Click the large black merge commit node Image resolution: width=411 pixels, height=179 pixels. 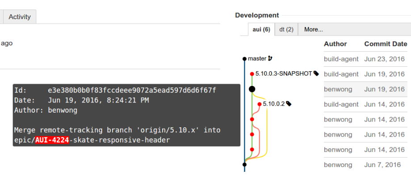point(252,89)
